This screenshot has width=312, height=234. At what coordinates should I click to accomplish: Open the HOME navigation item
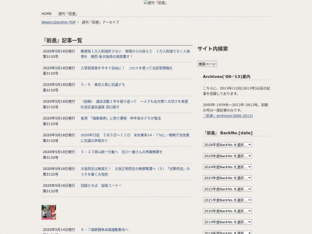(46, 14)
